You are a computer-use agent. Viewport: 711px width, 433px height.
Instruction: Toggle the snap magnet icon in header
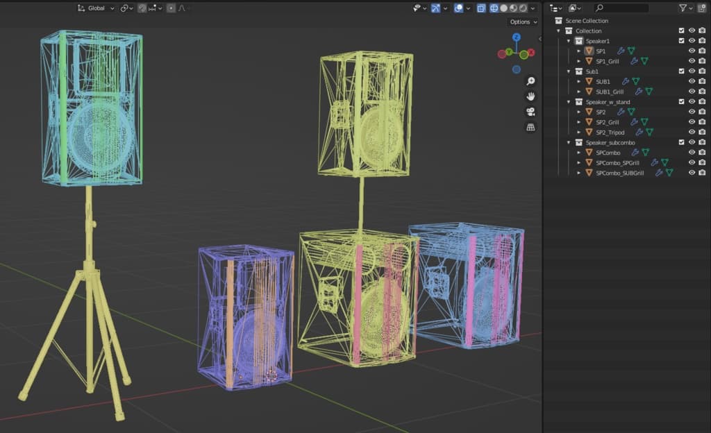(x=142, y=8)
